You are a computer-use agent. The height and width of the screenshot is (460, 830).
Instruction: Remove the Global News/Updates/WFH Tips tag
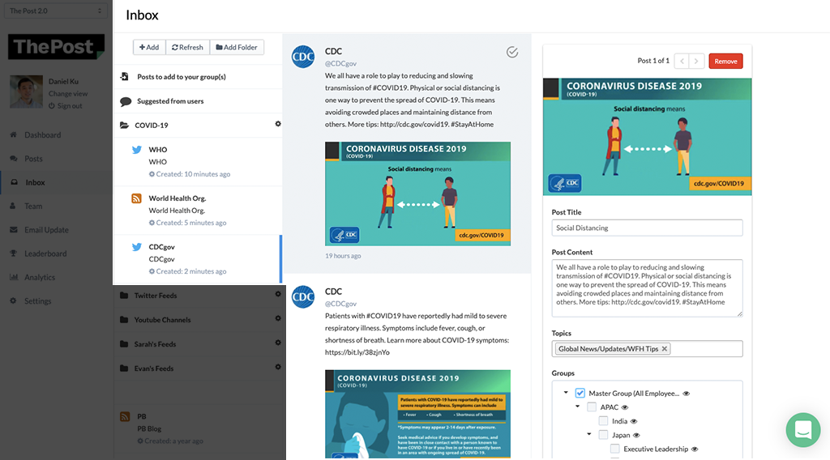(x=665, y=349)
